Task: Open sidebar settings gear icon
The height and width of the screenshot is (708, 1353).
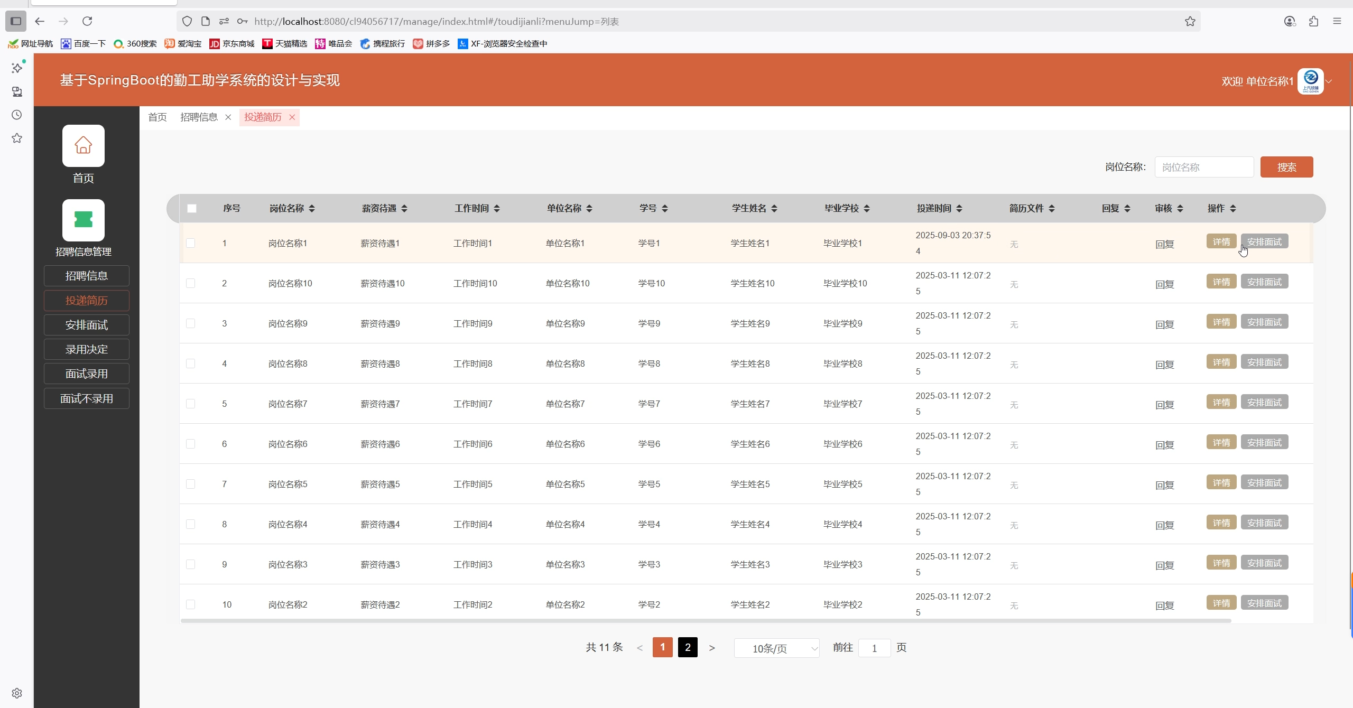Action: (x=17, y=693)
